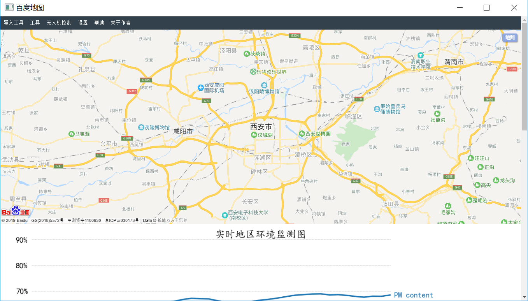The image size is (528, 301).
Task: Click the G30N shield at top
Action: point(295,35)
